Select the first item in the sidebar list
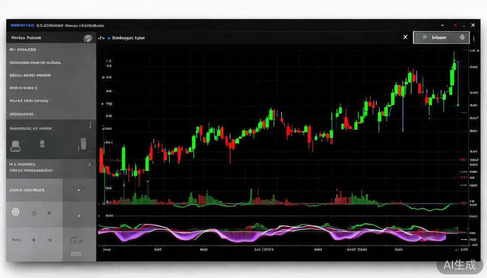This screenshot has height=278, width=487. [x=23, y=50]
